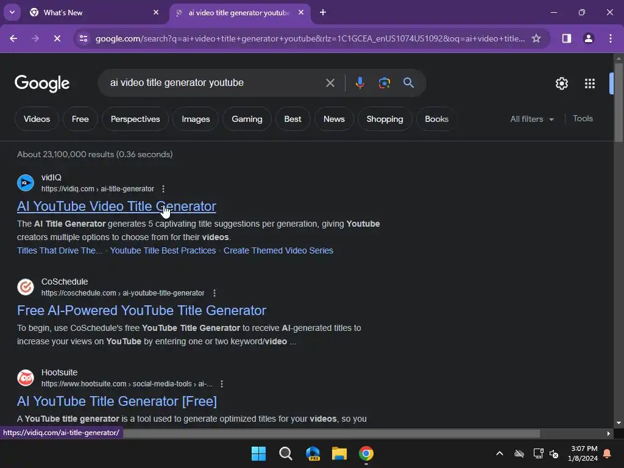Start voice search with microphone icon
Image resolution: width=624 pixels, height=468 pixels.
pos(360,83)
